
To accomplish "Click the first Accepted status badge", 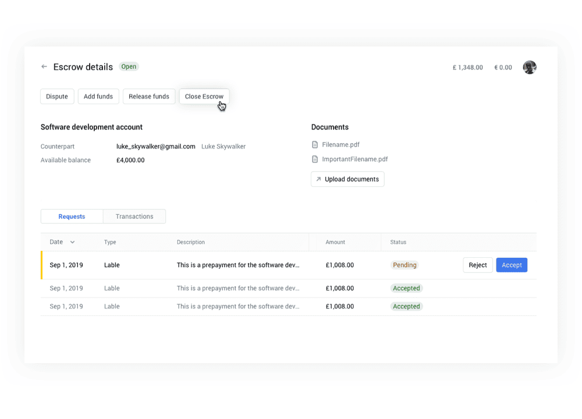I will 406,288.
